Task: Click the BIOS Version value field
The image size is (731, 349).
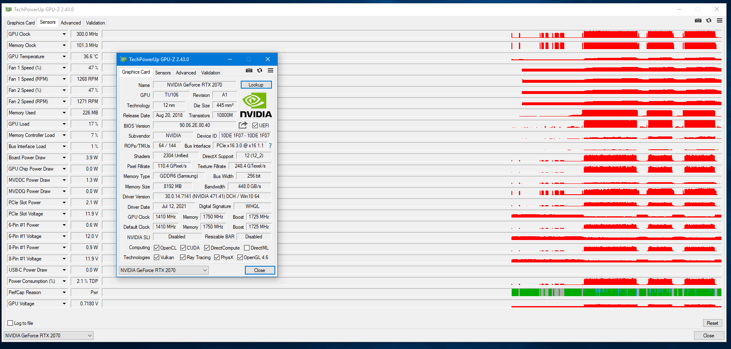Action: pyautogui.click(x=195, y=125)
